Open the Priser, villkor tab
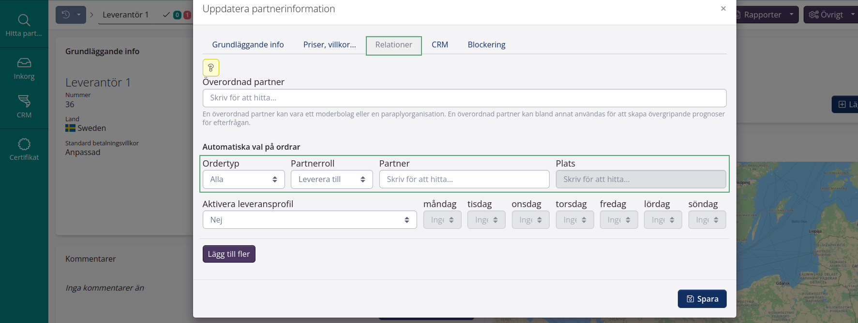 click(x=329, y=45)
